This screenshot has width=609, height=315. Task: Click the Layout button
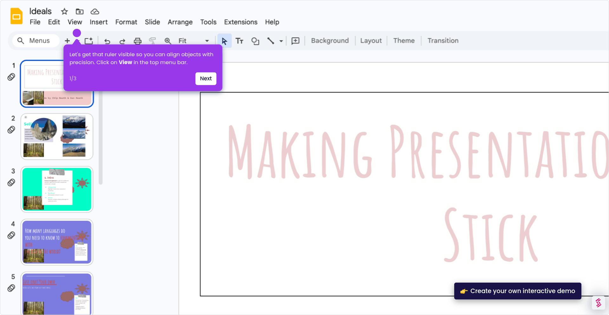point(371,41)
